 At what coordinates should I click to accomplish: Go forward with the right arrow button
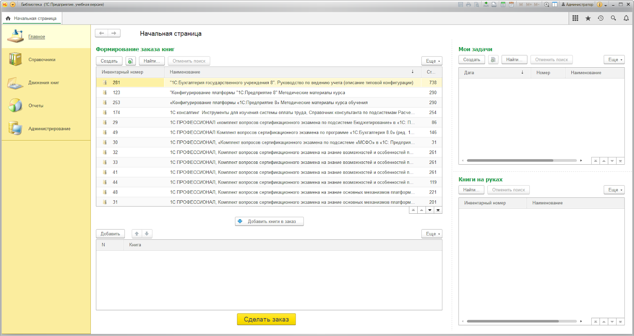(114, 33)
